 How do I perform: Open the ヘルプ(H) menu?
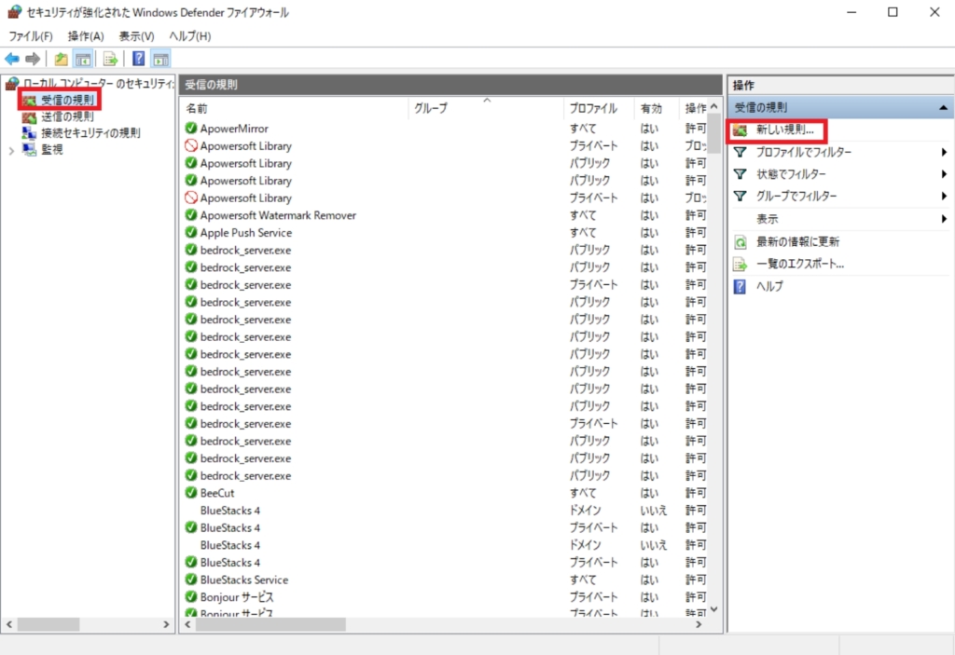tap(190, 36)
